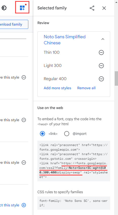Remove the Thin 100 style

[x=101, y=52]
